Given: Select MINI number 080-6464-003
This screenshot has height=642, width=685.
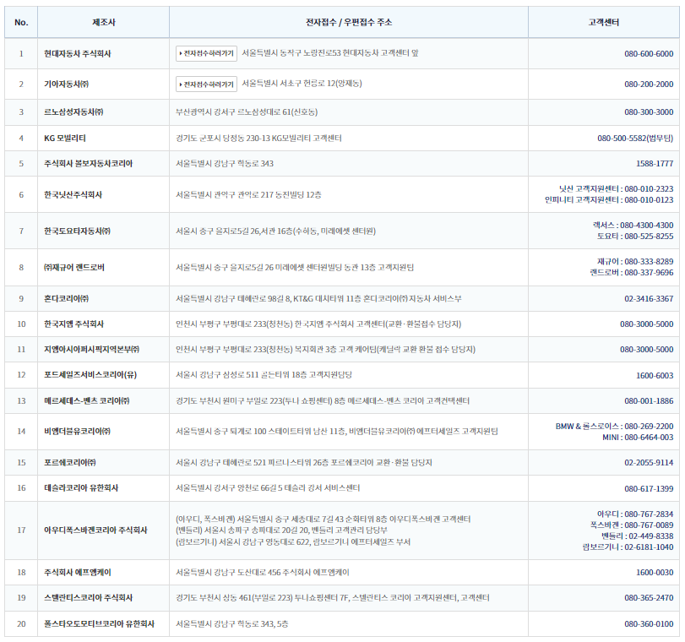Looking at the screenshot, I should 649,437.
